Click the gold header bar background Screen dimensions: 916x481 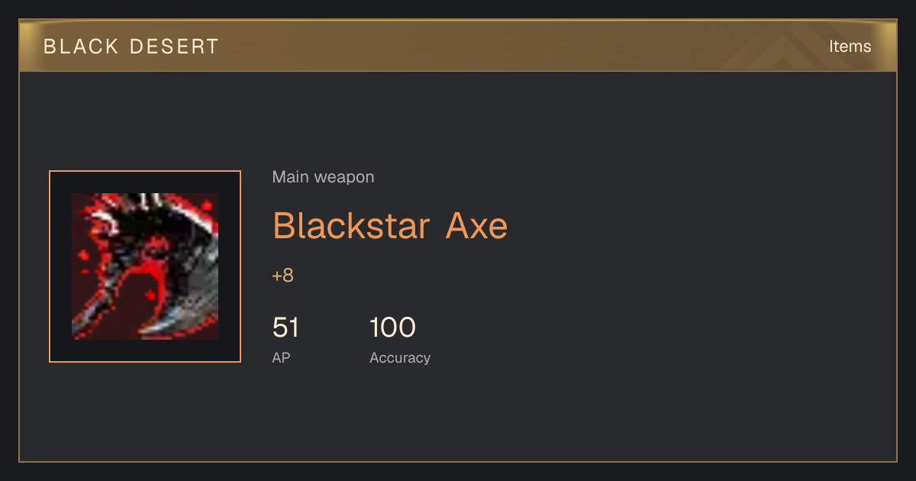[x=458, y=46]
